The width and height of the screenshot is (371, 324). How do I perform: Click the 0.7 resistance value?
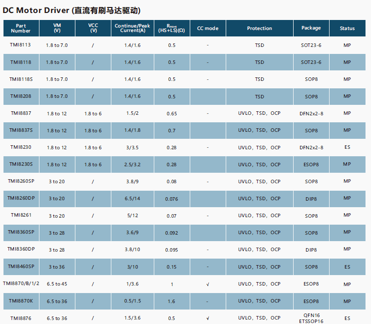(x=172, y=130)
